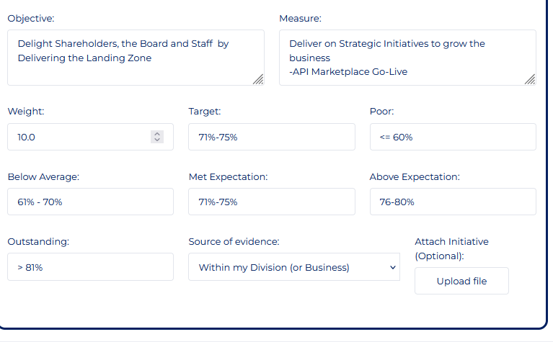
Task: Click the Measure label text
Action: [300, 18]
